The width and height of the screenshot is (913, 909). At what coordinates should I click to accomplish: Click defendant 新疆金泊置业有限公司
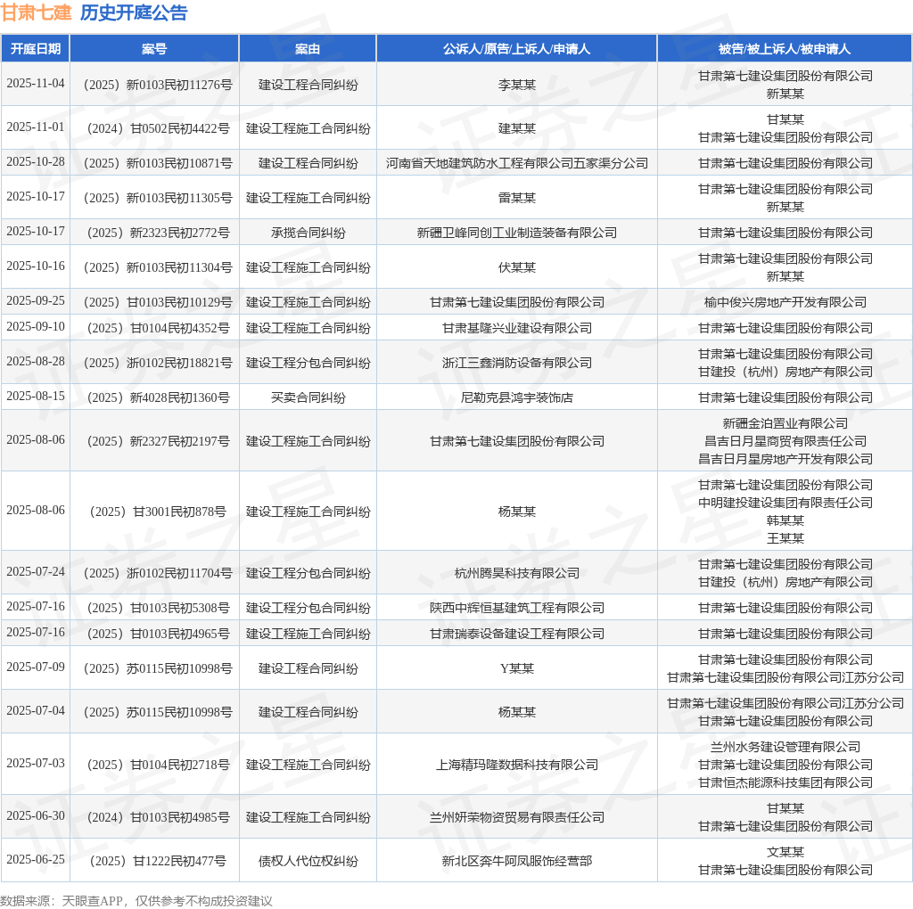[785, 423]
